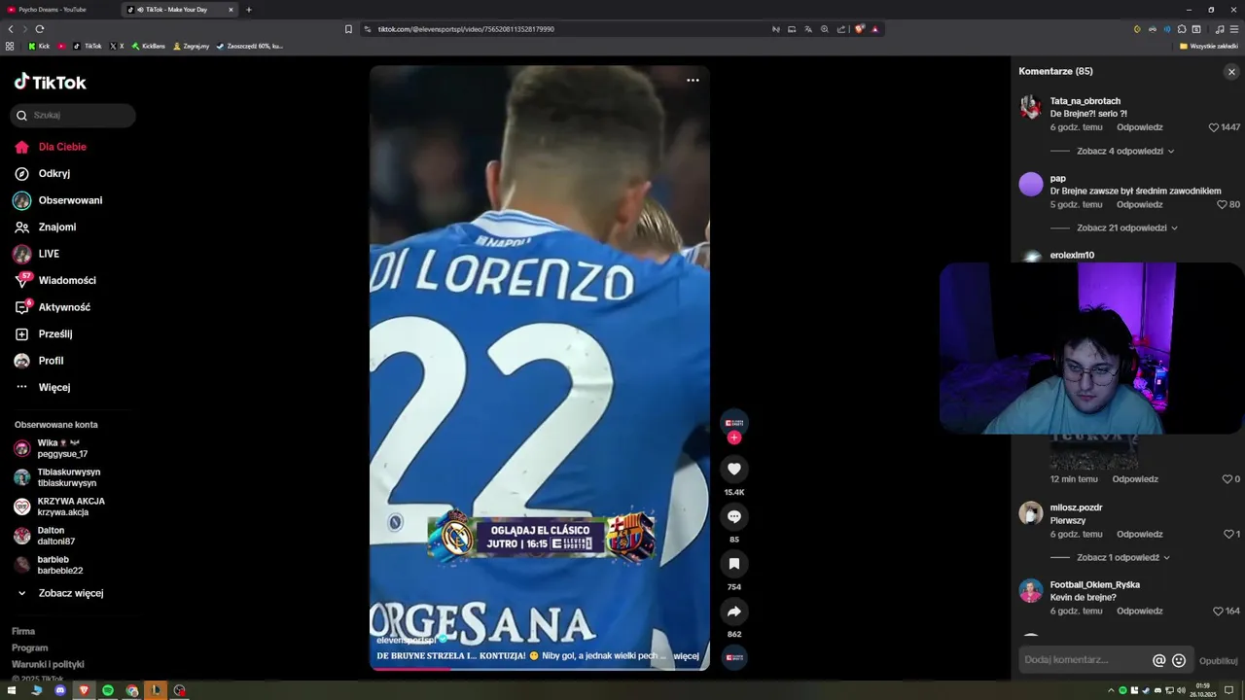Open the LIVE section
The width and height of the screenshot is (1245, 700).
click(x=36, y=254)
